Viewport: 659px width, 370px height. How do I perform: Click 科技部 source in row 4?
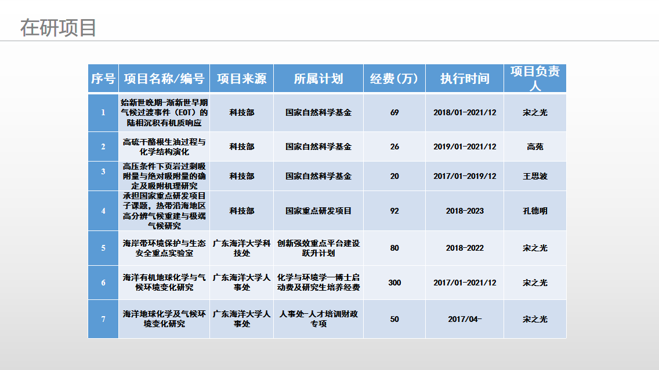click(242, 211)
